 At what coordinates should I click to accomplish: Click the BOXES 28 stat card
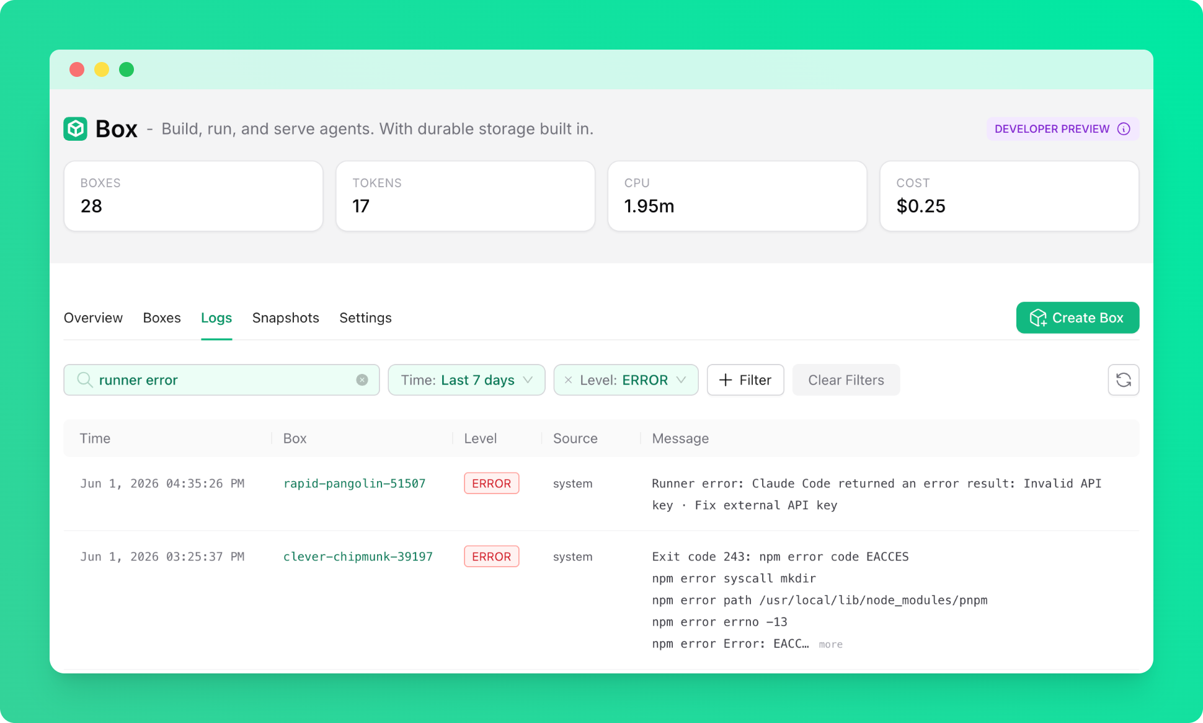coord(193,196)
